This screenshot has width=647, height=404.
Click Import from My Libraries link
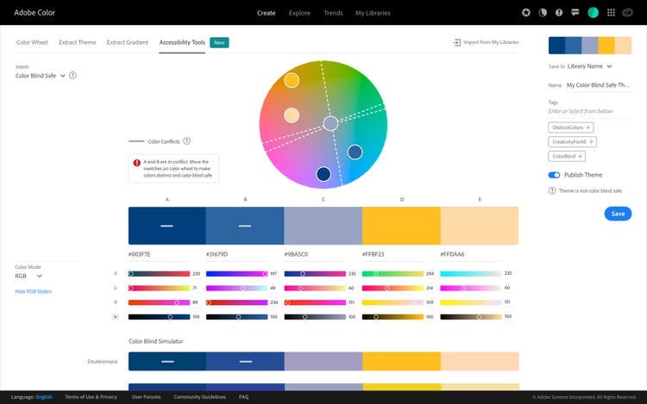point(491,42)
